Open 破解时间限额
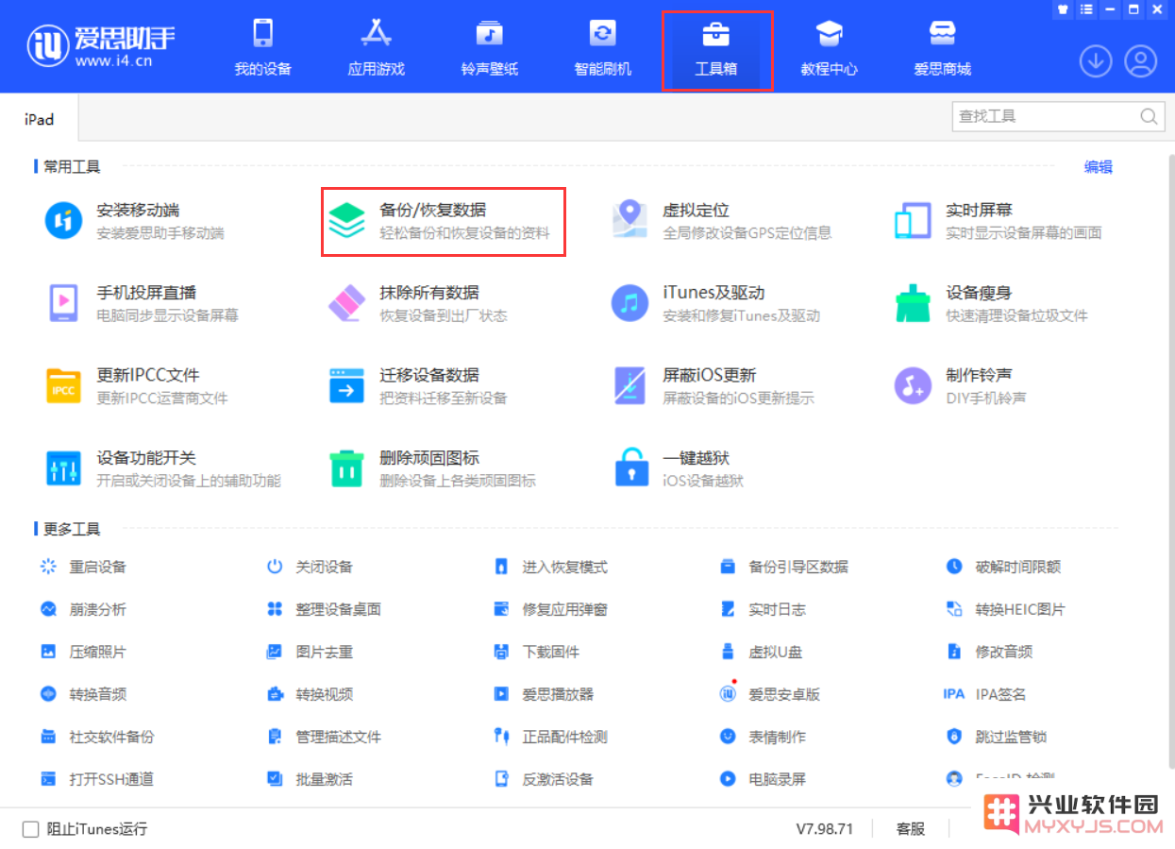The height and width of the screenshot is (849, 1175). [1004, 567]
